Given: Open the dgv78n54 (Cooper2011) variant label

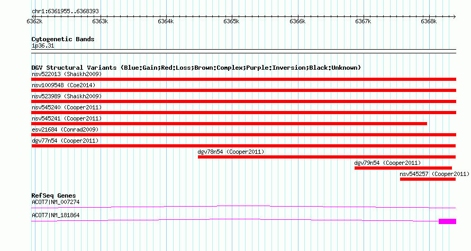Looking at the screenshot, I should [231, 152].
